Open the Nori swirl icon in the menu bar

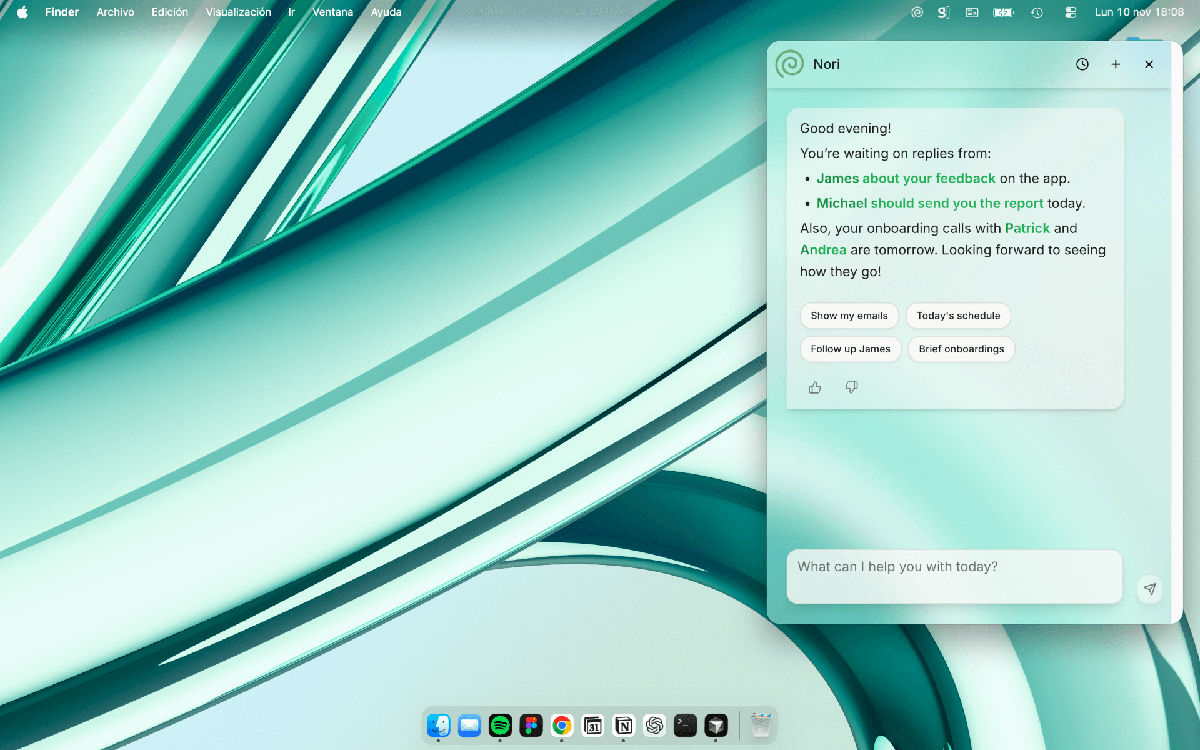pos(917,12)
